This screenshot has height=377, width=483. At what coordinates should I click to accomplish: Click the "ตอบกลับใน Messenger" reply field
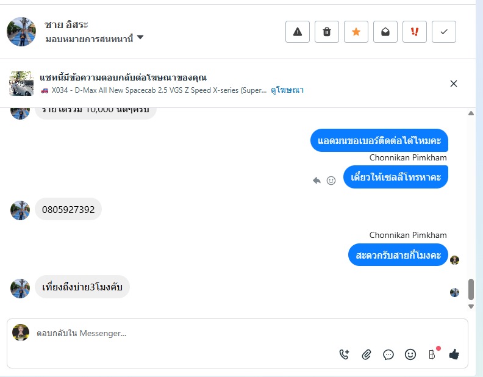[x=183, y=334]
